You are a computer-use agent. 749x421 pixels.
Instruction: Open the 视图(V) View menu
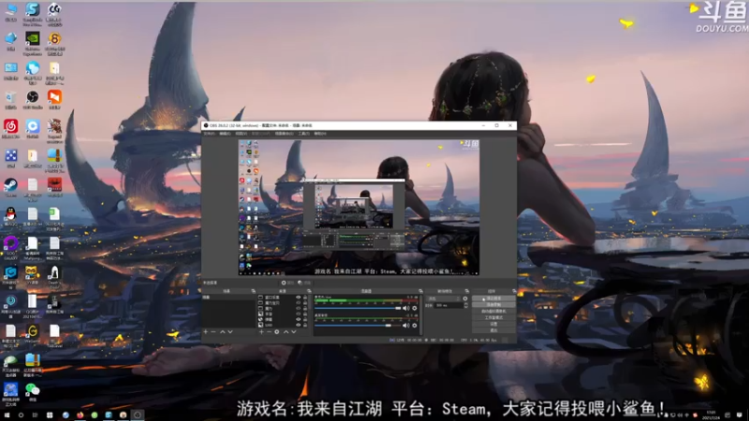(242, 134)
